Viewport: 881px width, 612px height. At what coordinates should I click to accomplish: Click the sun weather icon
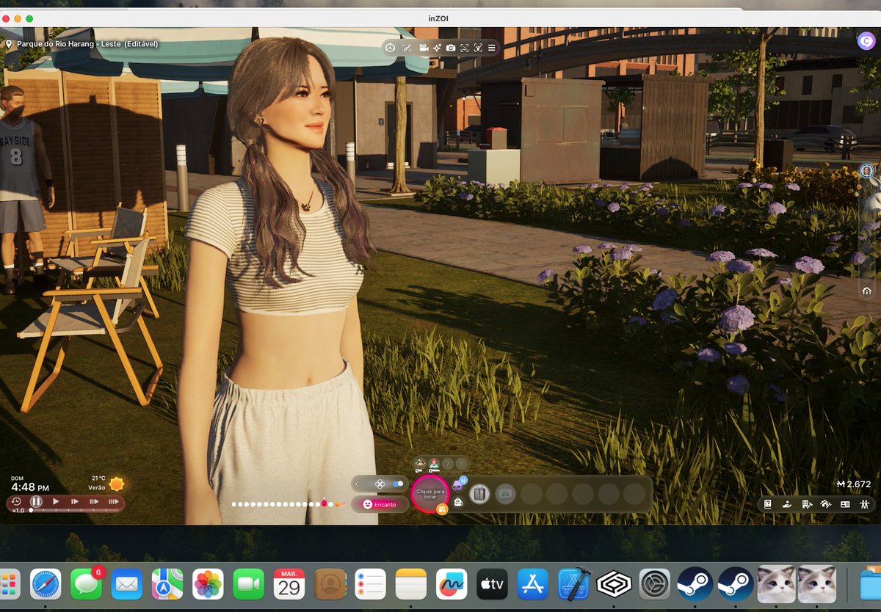[117, 484]
